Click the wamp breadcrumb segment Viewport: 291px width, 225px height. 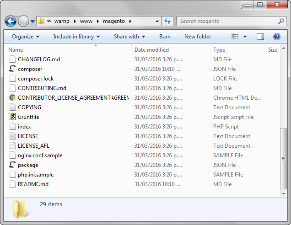[x=62, y=21]
